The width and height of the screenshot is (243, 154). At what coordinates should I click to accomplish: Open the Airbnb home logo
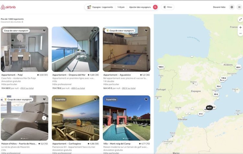click(x=8, y=7)
